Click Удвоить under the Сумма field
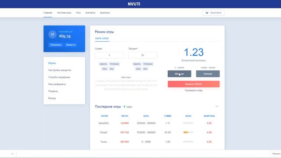 pyautogui.click(x=103, y=64)
